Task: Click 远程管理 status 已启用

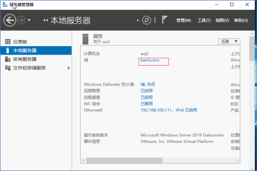Action: [x=146, y=91]
